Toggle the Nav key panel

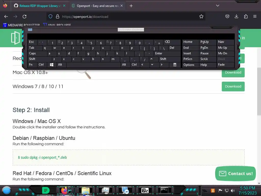tap(225, 42)
